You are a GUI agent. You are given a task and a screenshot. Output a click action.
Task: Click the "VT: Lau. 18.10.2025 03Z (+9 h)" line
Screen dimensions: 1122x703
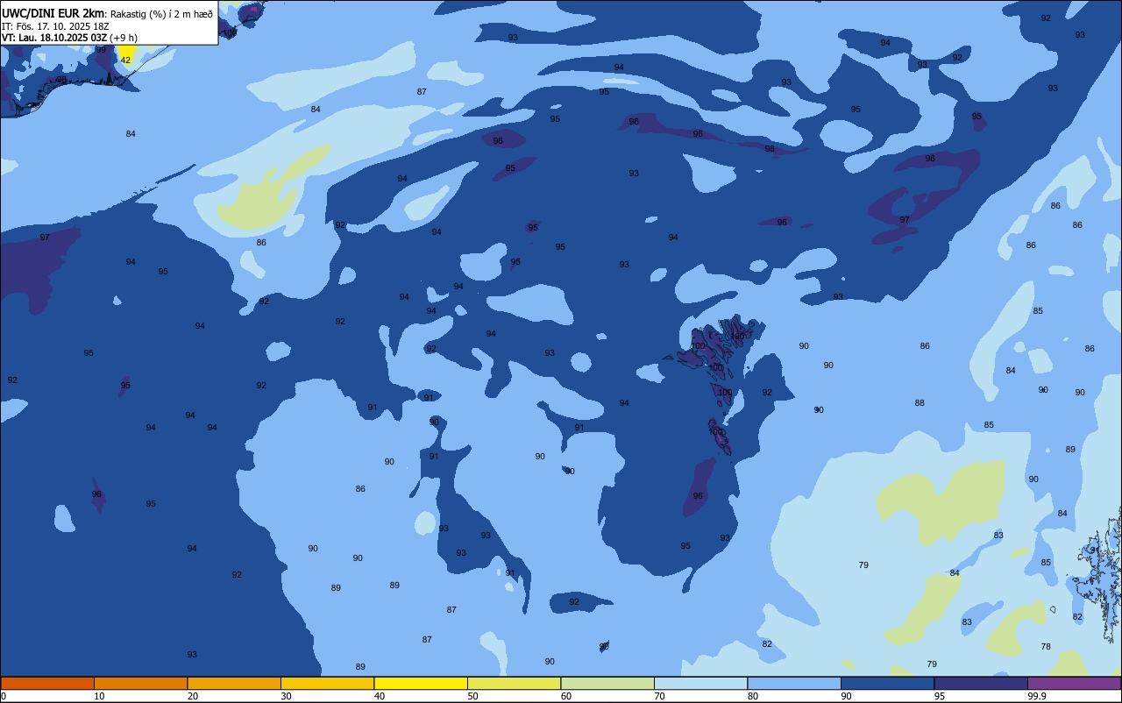[x=69, y=38]
